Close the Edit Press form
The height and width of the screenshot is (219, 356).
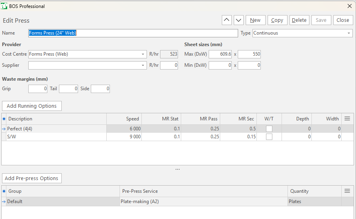tap(343, 20)
